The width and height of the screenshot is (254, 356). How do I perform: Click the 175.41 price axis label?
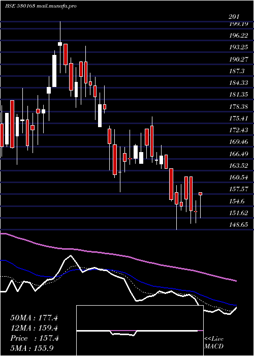point(238,118)
